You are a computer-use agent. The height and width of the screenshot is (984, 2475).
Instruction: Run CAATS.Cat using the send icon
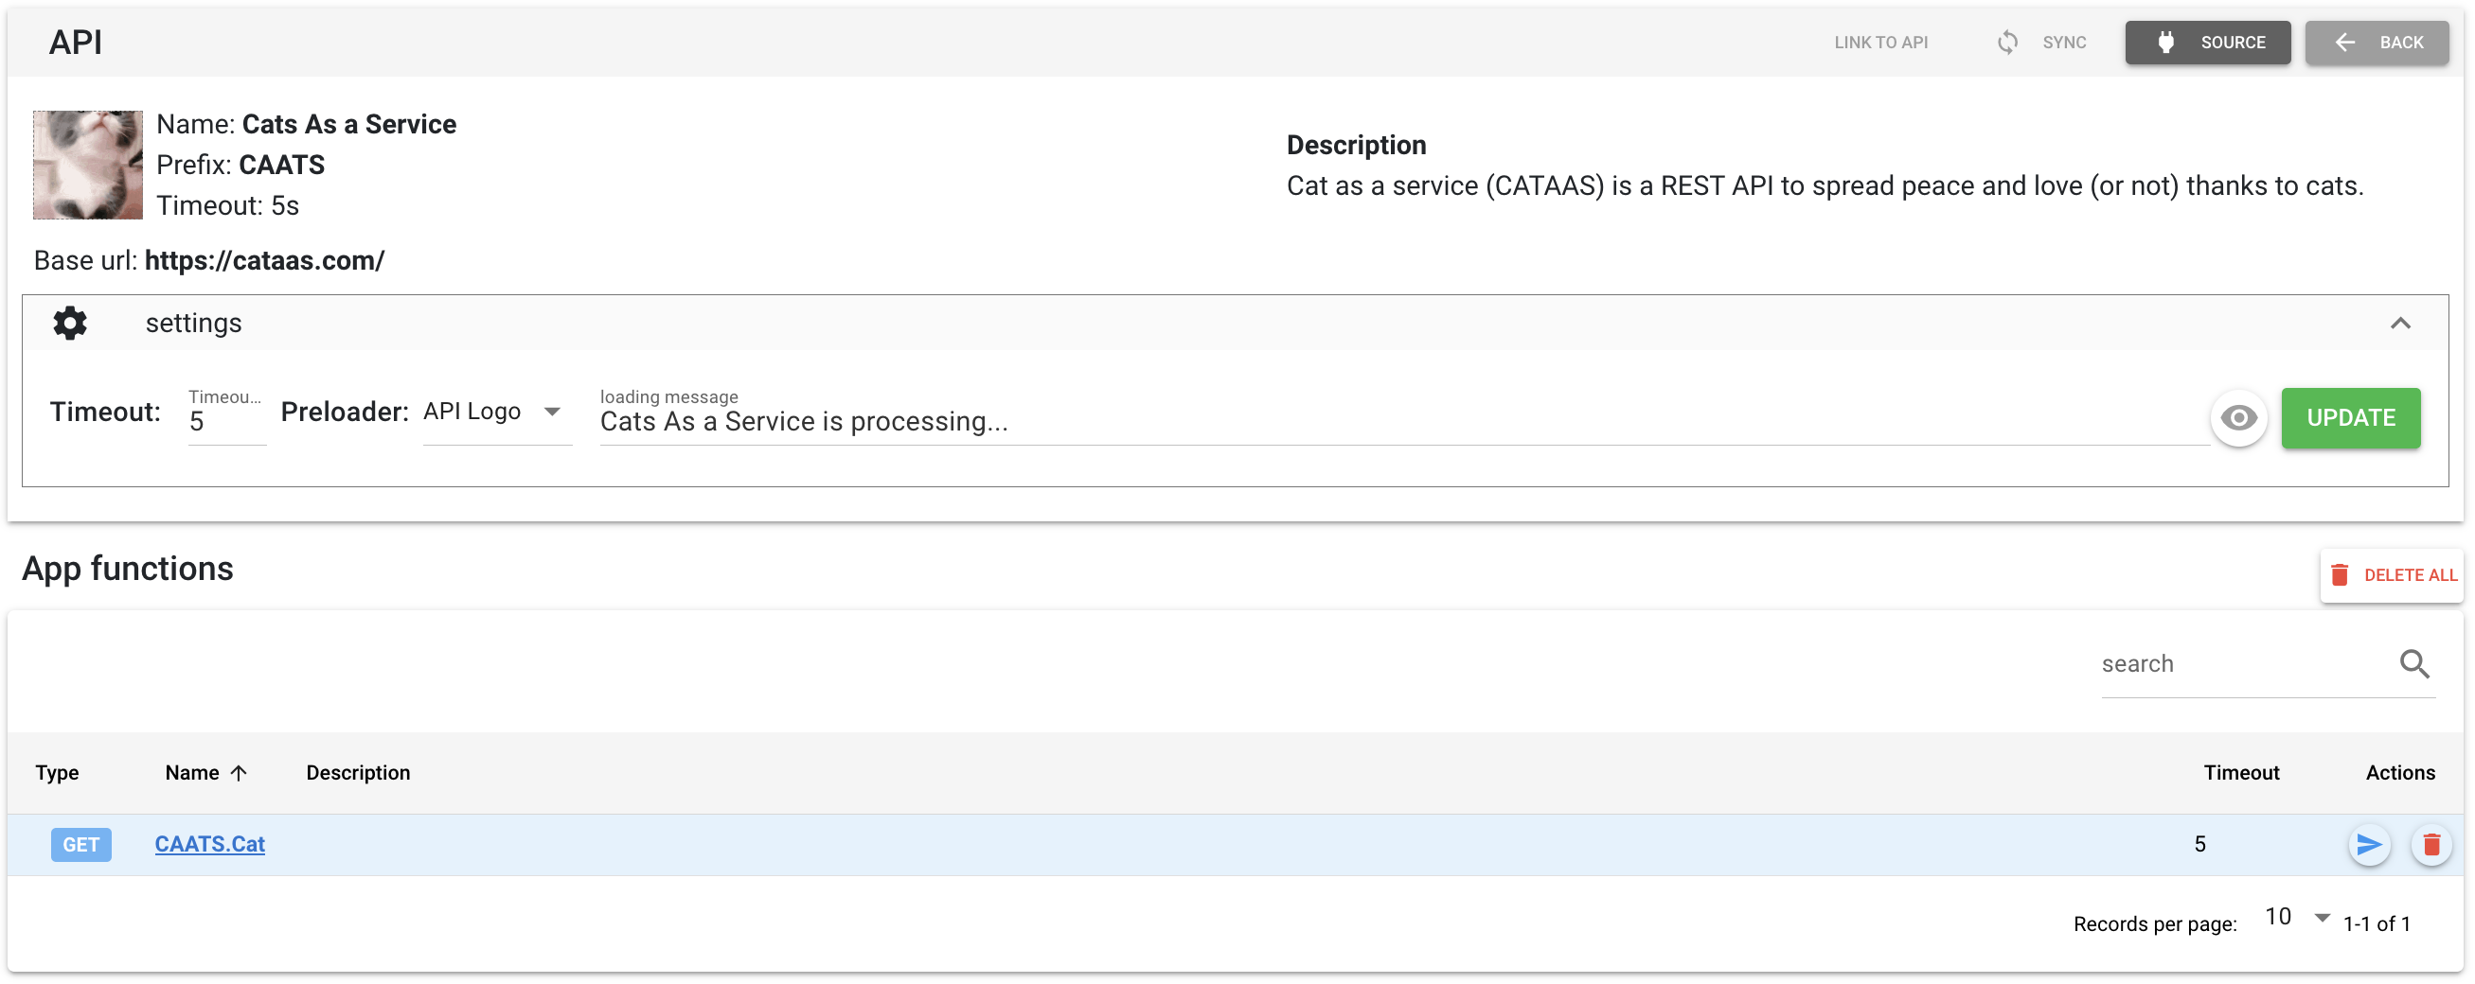click(x=2369, y=845)
